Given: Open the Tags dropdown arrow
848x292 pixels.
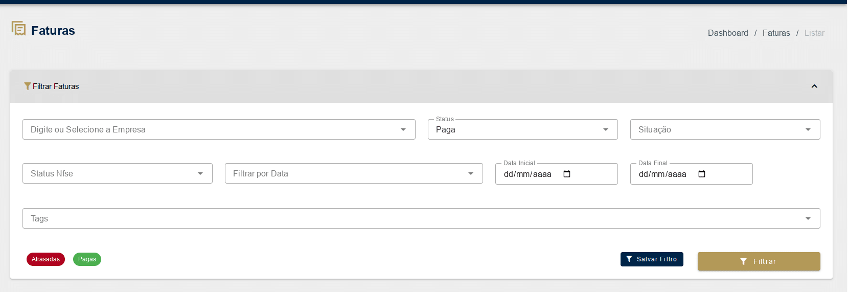Looking at the screenshot, I should click(x=808, y=219).
